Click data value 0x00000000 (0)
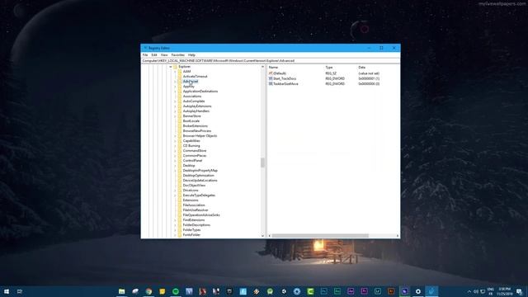This screenshot has height=297, width=528. point(369,84)
